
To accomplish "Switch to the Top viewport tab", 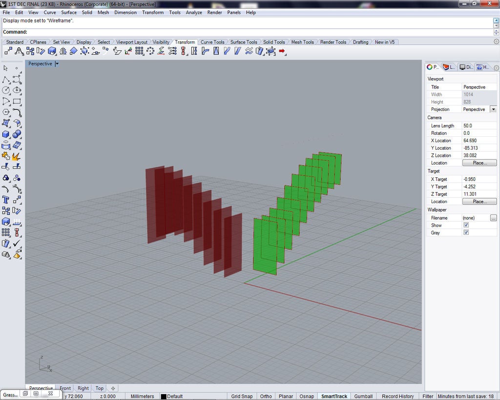I will pos(100,388).
